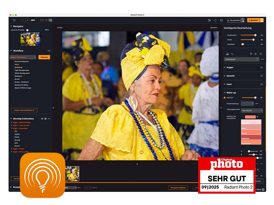Zoom out with the minus button
Viewport: 274px width, 205px height.
coord(23,20)
